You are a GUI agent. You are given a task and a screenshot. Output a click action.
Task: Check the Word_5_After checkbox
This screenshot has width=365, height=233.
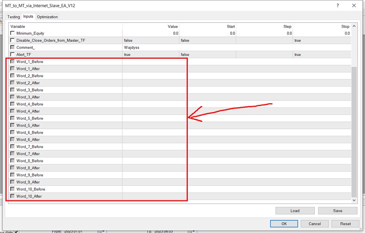[13, 125]
